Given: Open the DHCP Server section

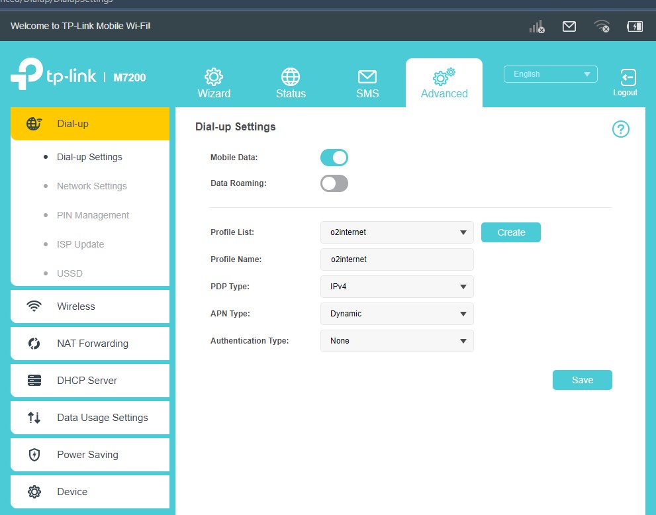Looking at the screenshot, I should [x=90, y=380].
